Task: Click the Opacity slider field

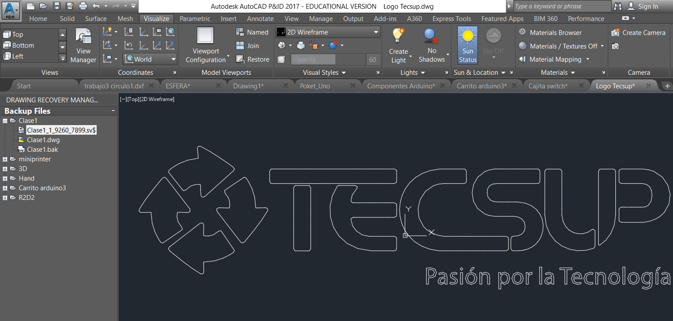Action: point(328,59)
